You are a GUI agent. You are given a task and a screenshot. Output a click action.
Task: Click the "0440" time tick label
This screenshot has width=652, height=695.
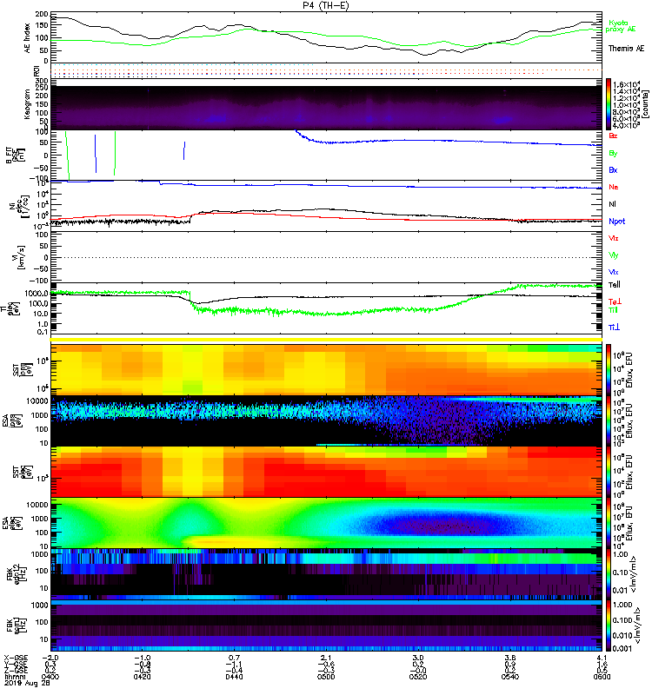point(234,677)
